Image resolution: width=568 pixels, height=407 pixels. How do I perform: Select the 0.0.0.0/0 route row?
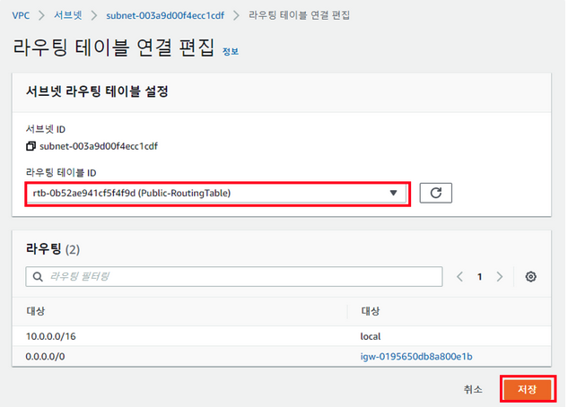[179, 356]
